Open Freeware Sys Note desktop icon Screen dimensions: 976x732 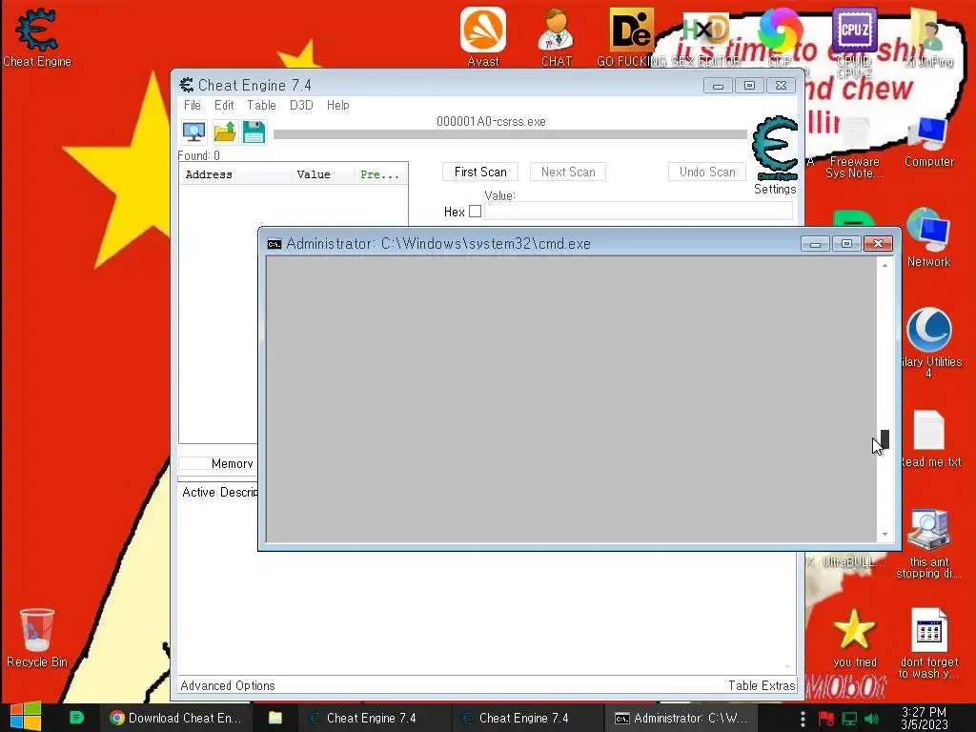coord(854,148)
